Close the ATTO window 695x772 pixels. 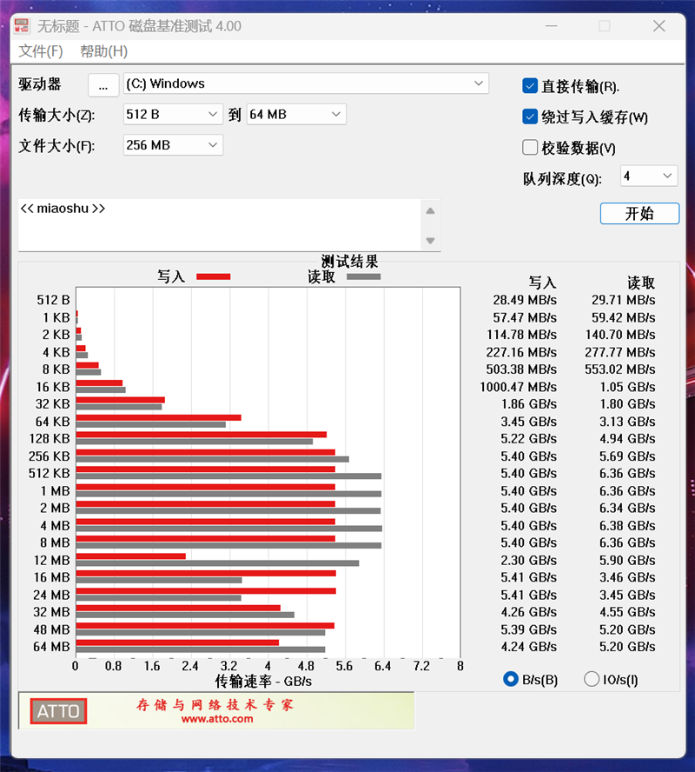click(659, 25)
